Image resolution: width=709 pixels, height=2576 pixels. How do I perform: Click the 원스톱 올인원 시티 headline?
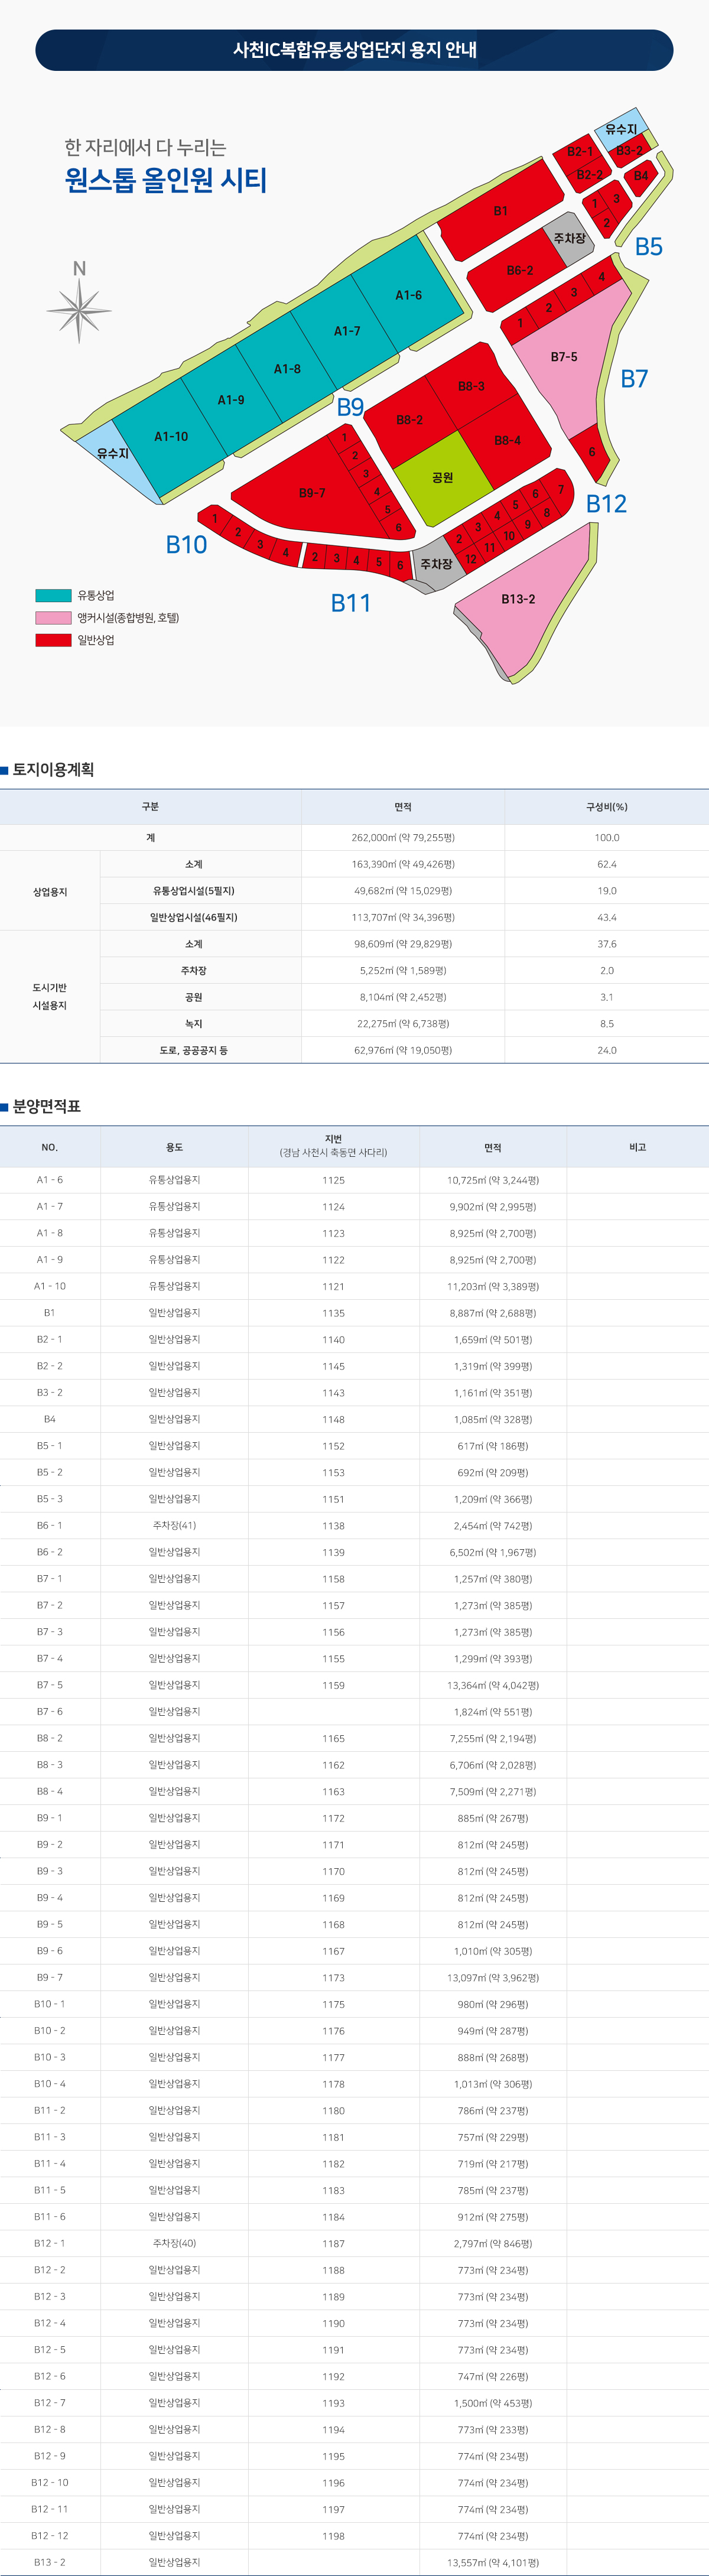(166, 180)
